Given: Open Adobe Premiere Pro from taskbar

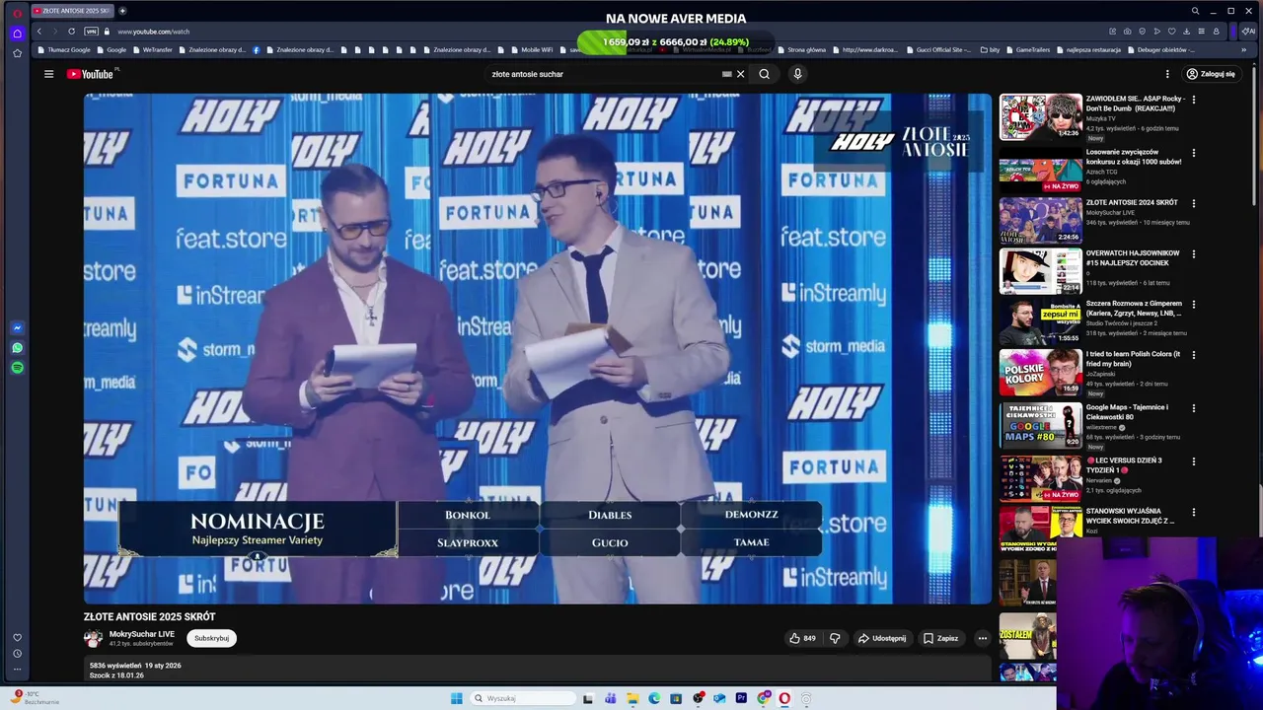Looking at the screenshot, I should click(x=741, y=698).
